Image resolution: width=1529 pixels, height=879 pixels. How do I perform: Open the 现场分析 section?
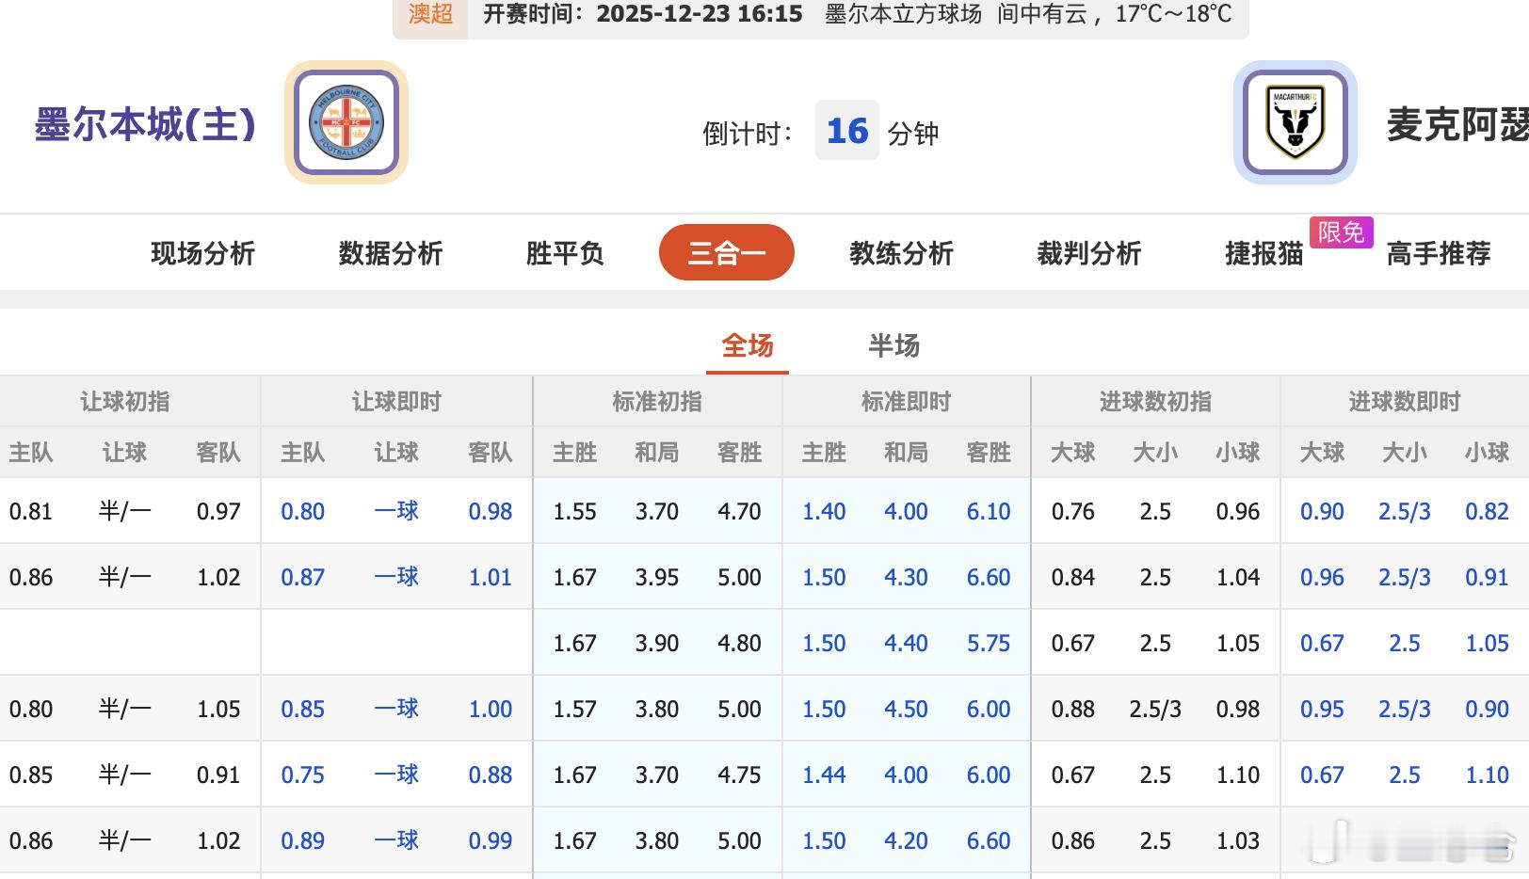[x=203, y=252]
